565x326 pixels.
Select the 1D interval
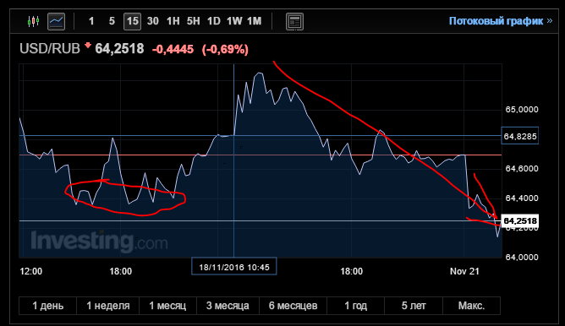214,21
